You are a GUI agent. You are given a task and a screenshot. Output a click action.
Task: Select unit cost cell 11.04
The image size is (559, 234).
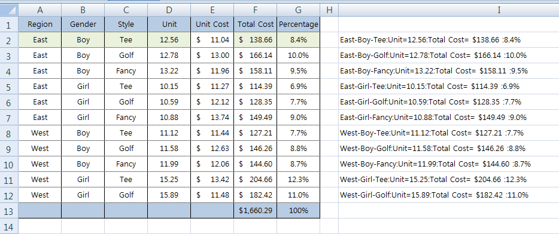click(x=212, y=40)
